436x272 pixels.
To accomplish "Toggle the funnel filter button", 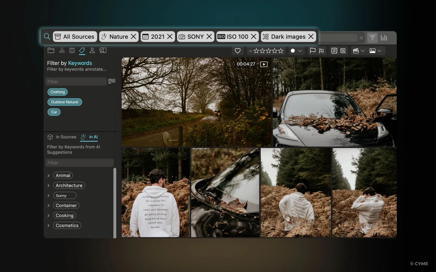I will pyautogui.click(x=372, y=38).
